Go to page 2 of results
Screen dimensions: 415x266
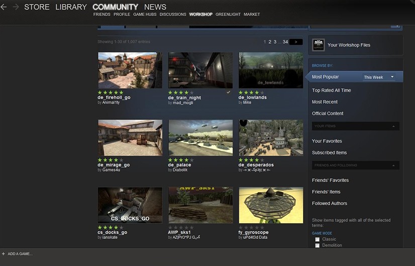pos(270,42)
